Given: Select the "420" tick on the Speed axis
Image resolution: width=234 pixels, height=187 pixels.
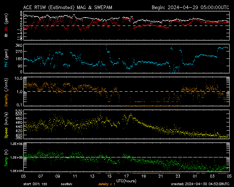Looking at the screenshot, I should (x=19, y=131).
